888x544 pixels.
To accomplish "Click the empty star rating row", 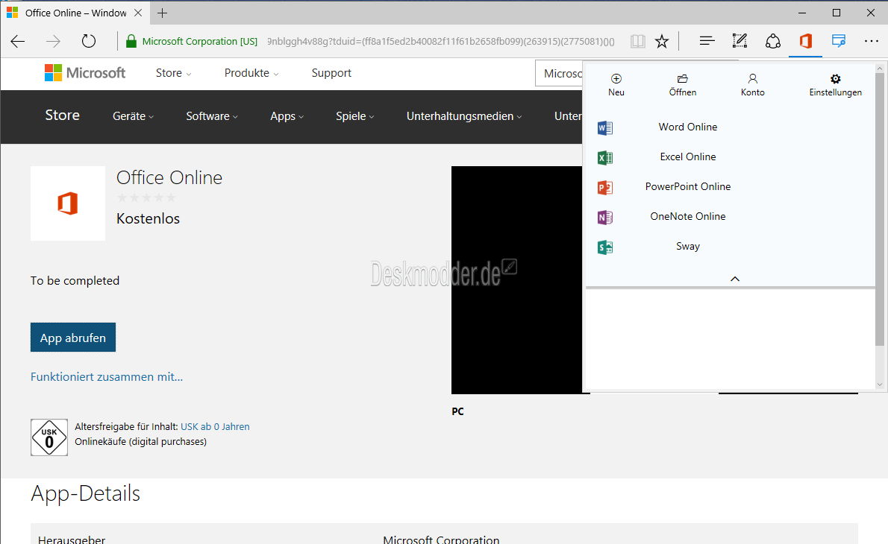I will (146, 197).
